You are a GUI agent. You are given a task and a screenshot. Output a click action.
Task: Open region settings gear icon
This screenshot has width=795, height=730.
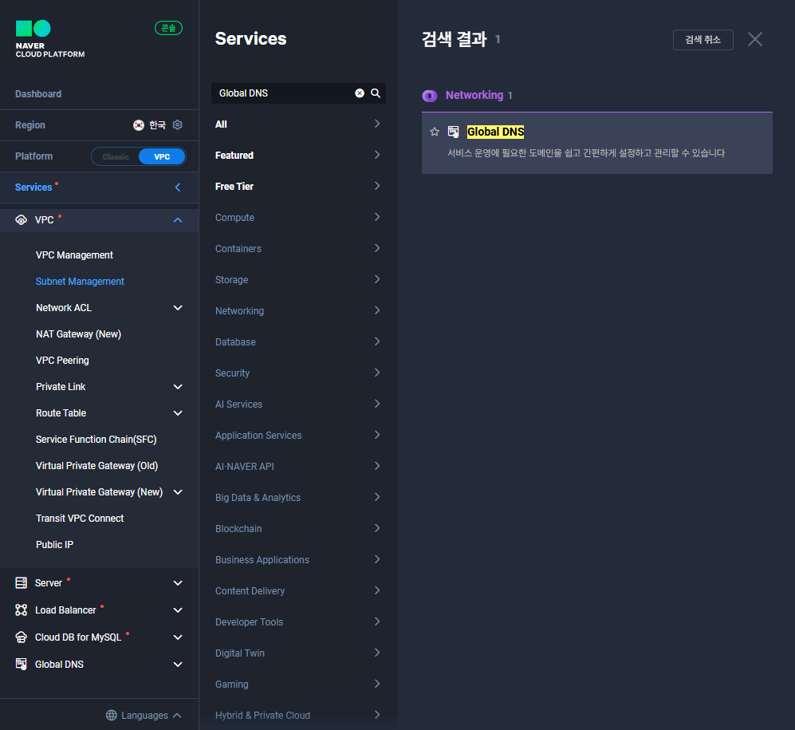coord(178,124)
